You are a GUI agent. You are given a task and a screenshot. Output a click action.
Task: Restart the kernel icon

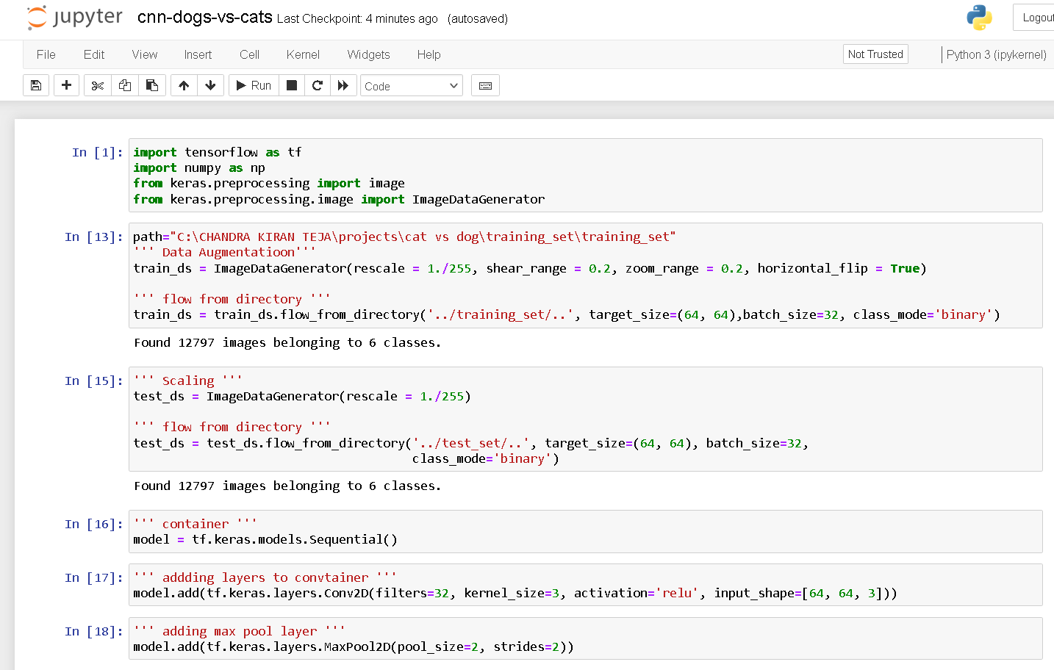318,85
